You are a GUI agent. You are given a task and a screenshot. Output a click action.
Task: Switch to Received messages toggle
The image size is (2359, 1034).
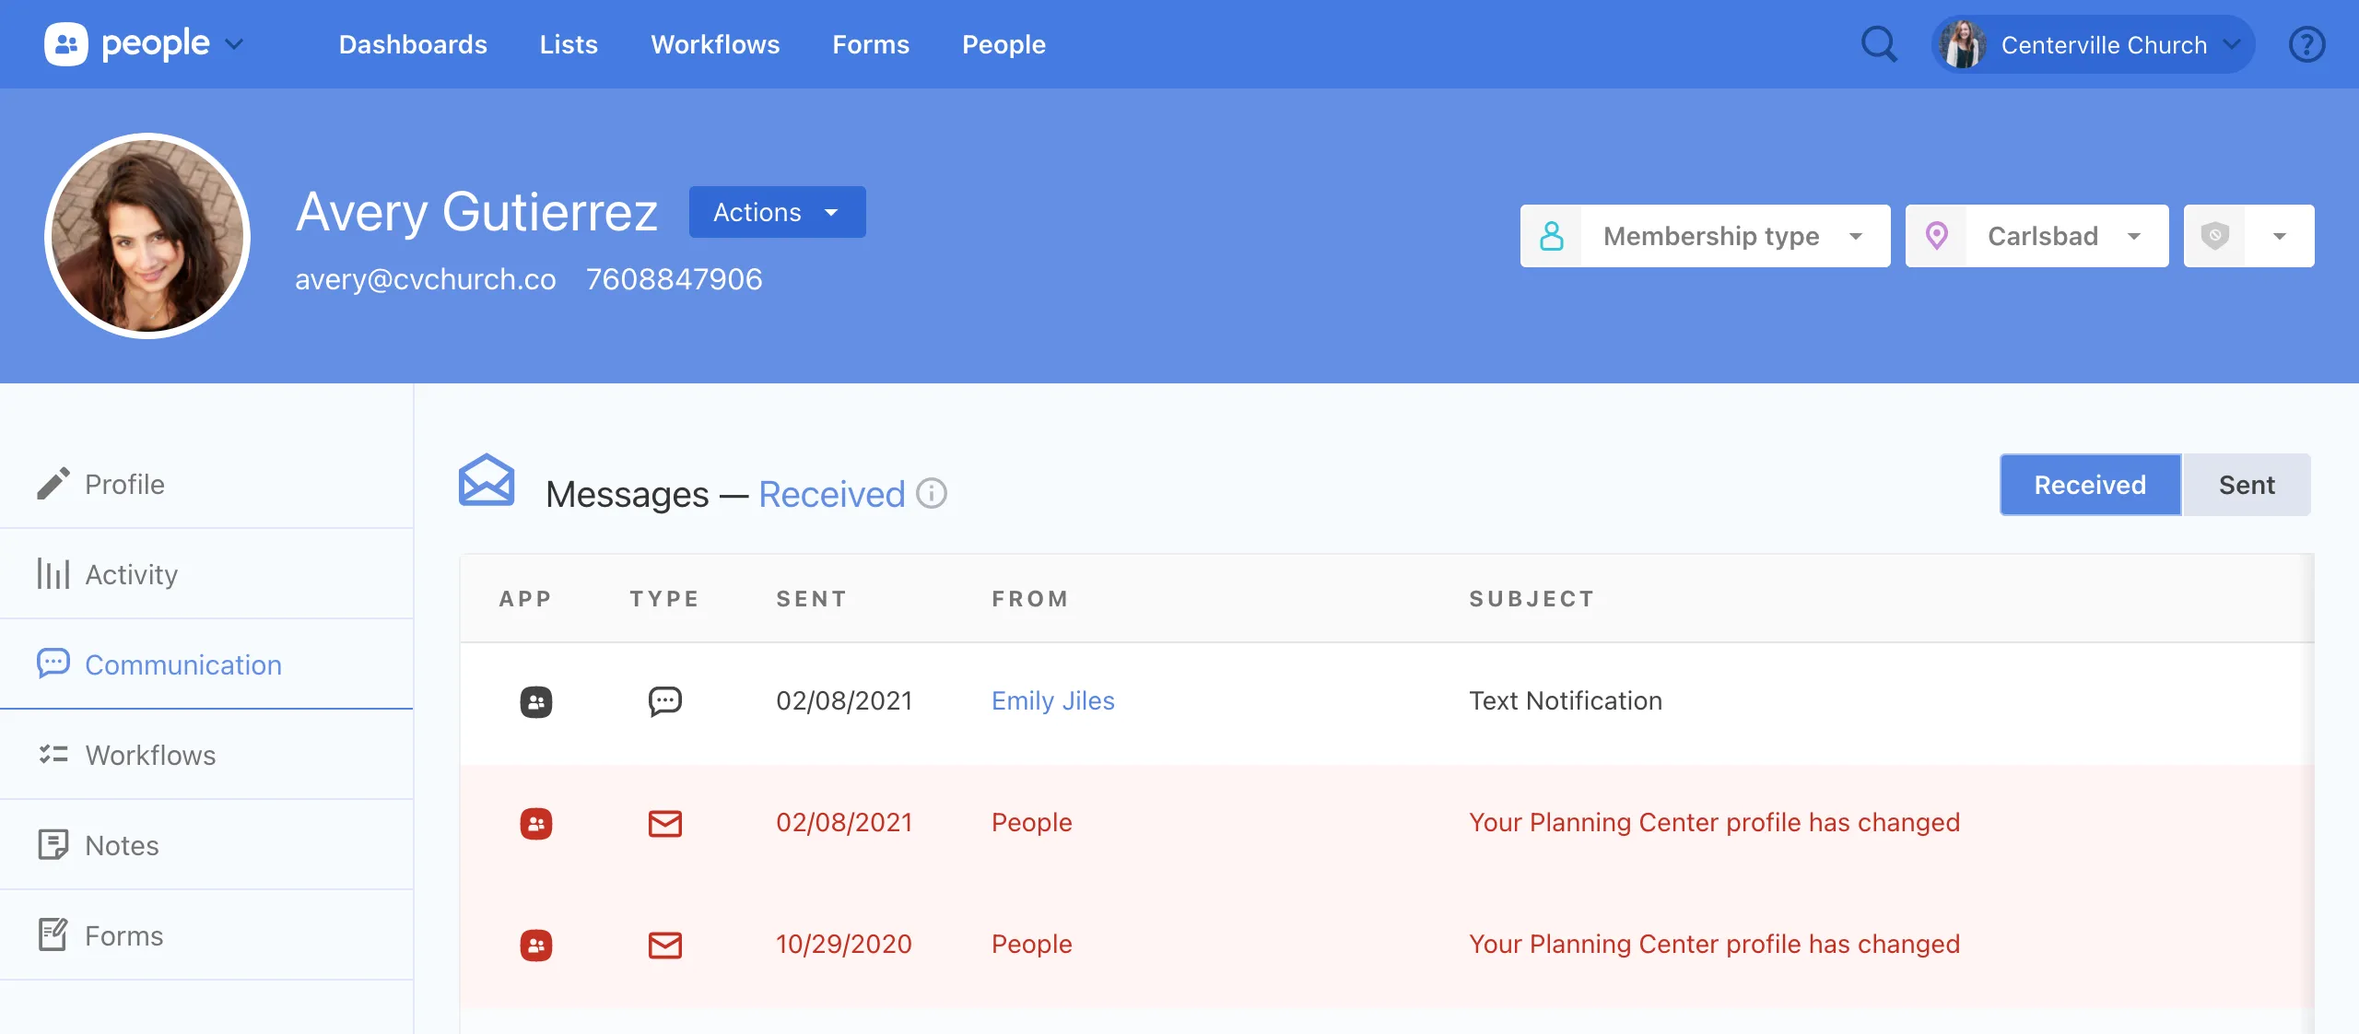tap(2089, 485)
